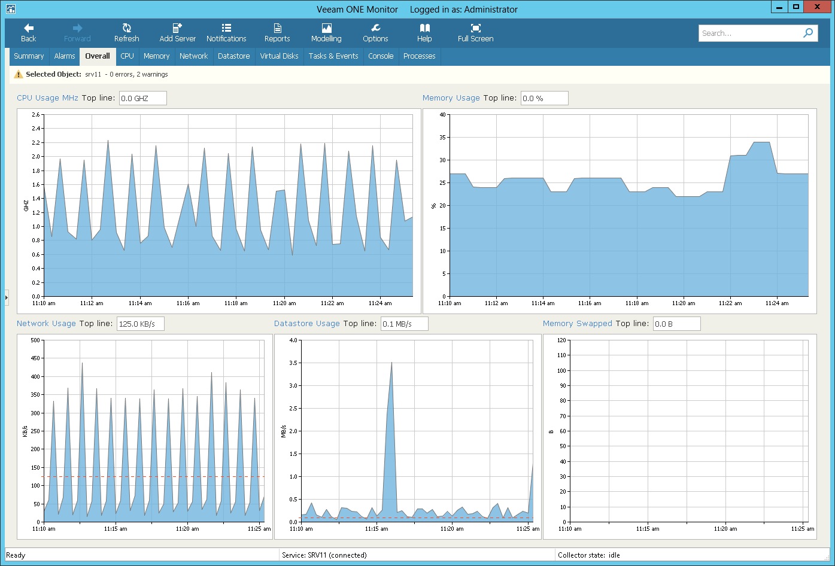This screenshot has height=566, width=835.
Task: Minimize the Veeam ONE Monitor window
Action: pyautogui.click(x=779, y=7)
